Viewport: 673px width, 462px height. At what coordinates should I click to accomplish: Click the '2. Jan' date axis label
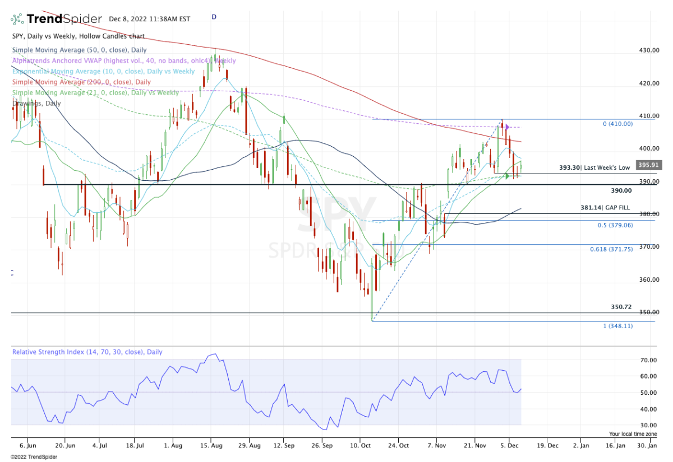click(x=581, y=446)
